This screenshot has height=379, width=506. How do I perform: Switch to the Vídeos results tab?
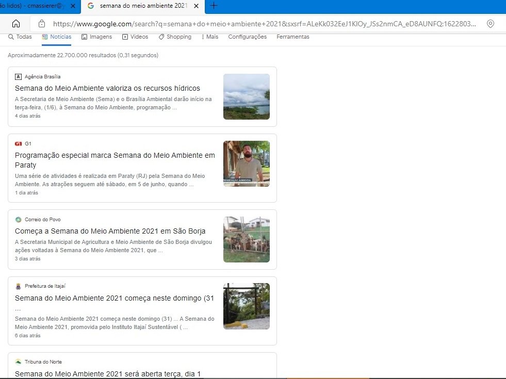click(x=135, y=37)
